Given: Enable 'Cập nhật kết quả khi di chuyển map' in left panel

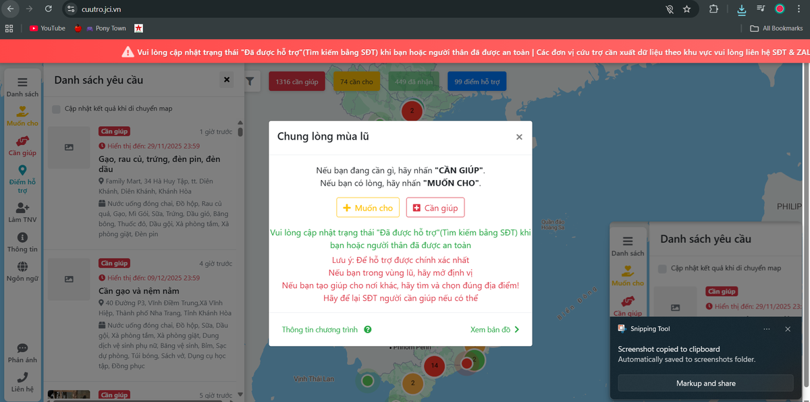Looking at the screenshot, I should tap(57, 108).
